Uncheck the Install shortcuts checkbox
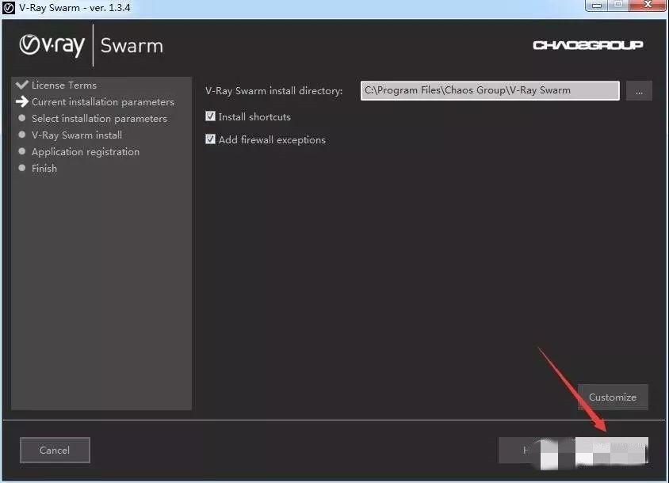Screen dimensions: 669x483 click(x=211, y=116)
